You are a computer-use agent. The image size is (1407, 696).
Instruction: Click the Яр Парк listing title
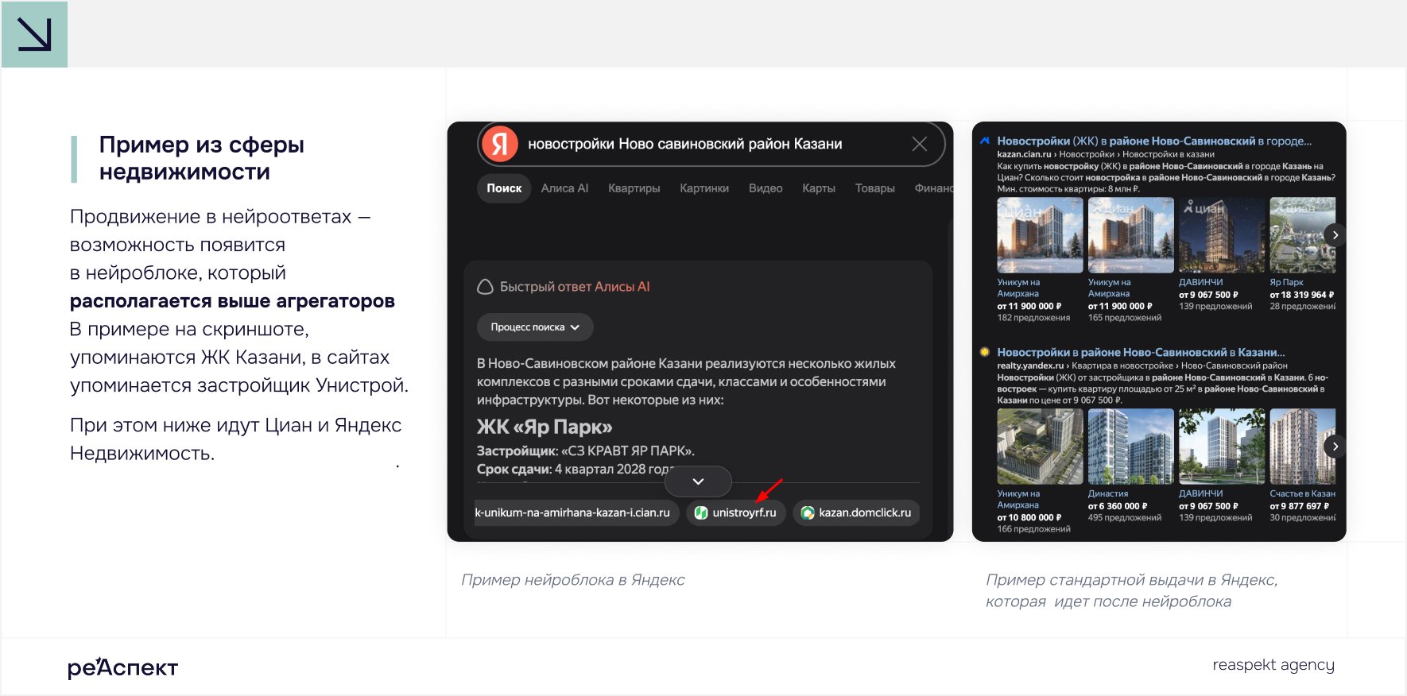coord(1286,282)
